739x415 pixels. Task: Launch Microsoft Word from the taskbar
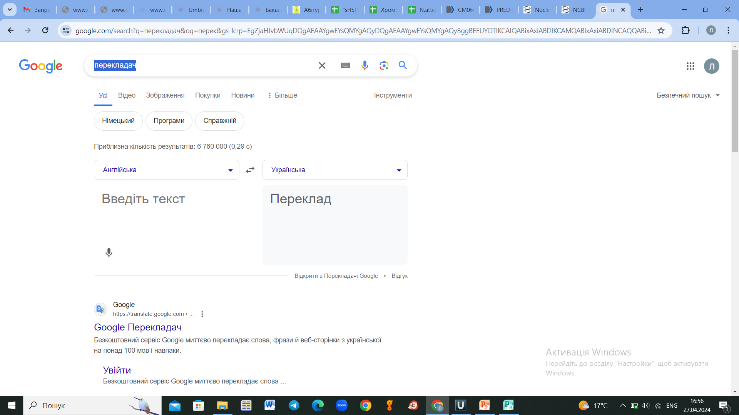coord(270,405)
